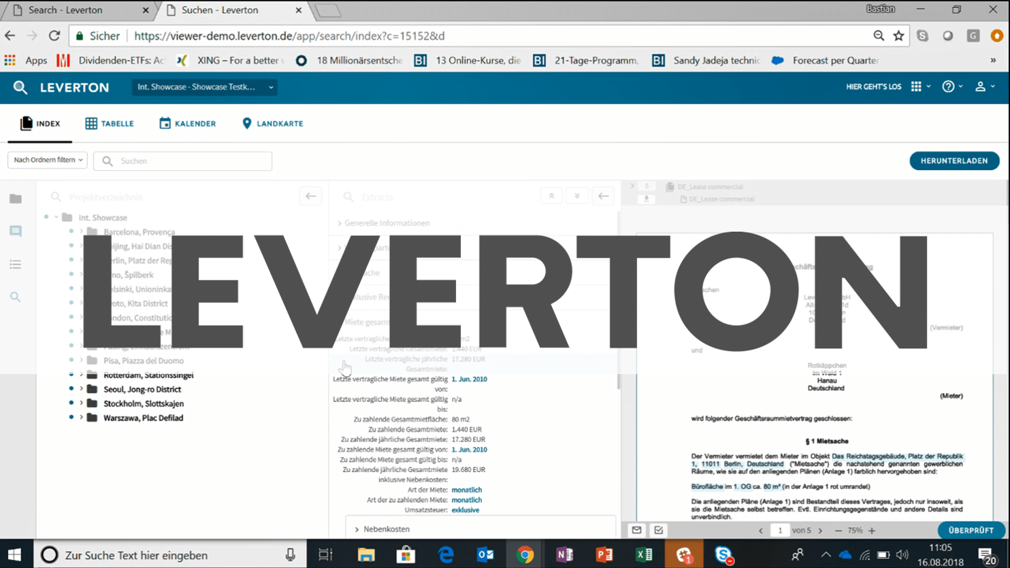Image resolution: width=1010 pixels, height=568 pixels.
Task: Switch to the Search - Leverton browser tab
Action: click(79, 10)
